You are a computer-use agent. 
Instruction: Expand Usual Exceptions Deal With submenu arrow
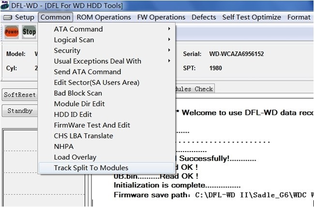(169, 60)
